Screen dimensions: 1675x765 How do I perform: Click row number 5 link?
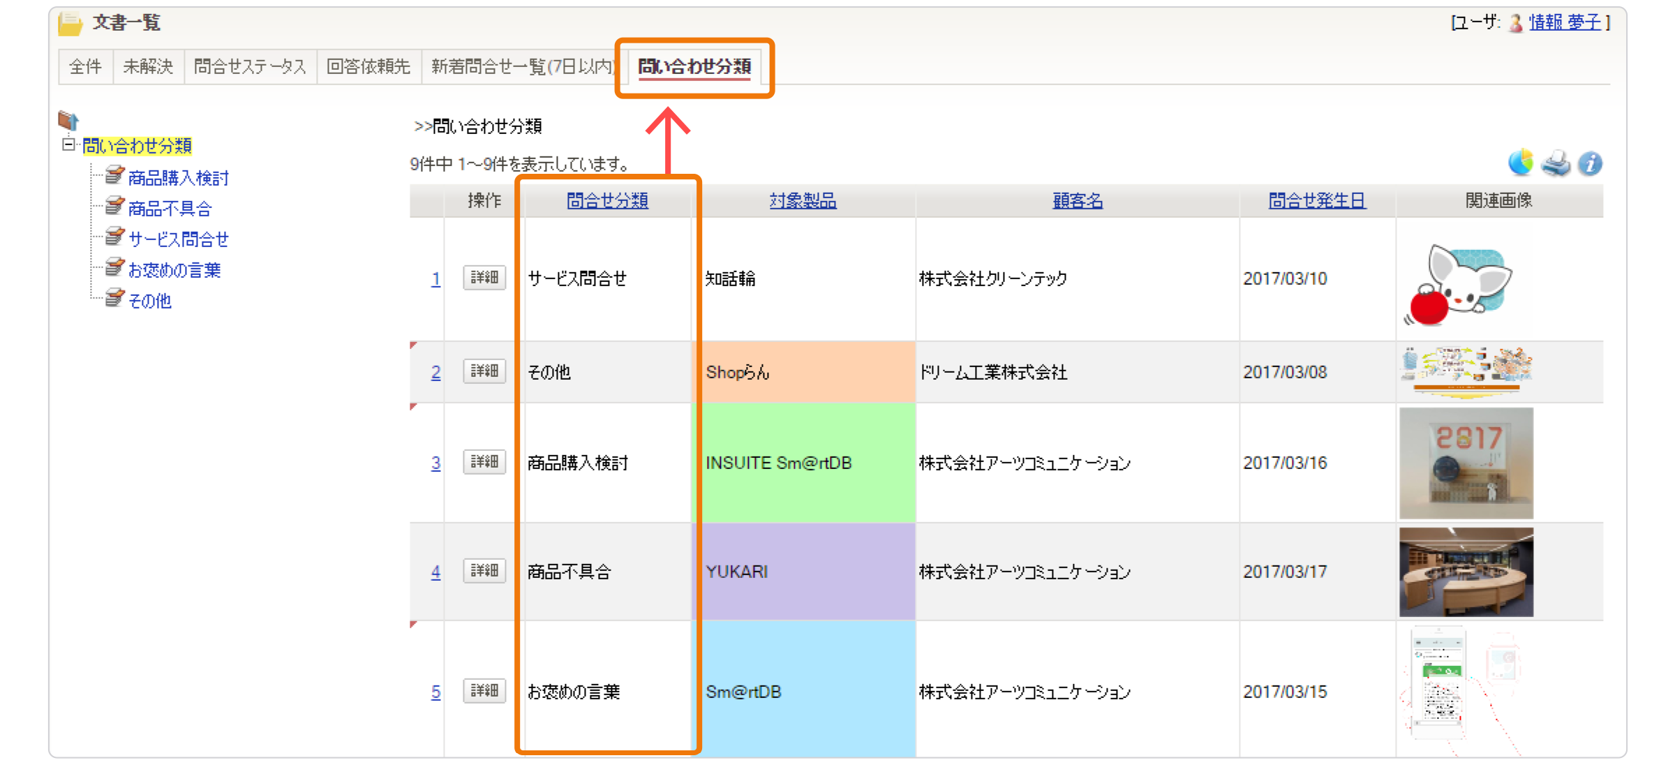435,692
